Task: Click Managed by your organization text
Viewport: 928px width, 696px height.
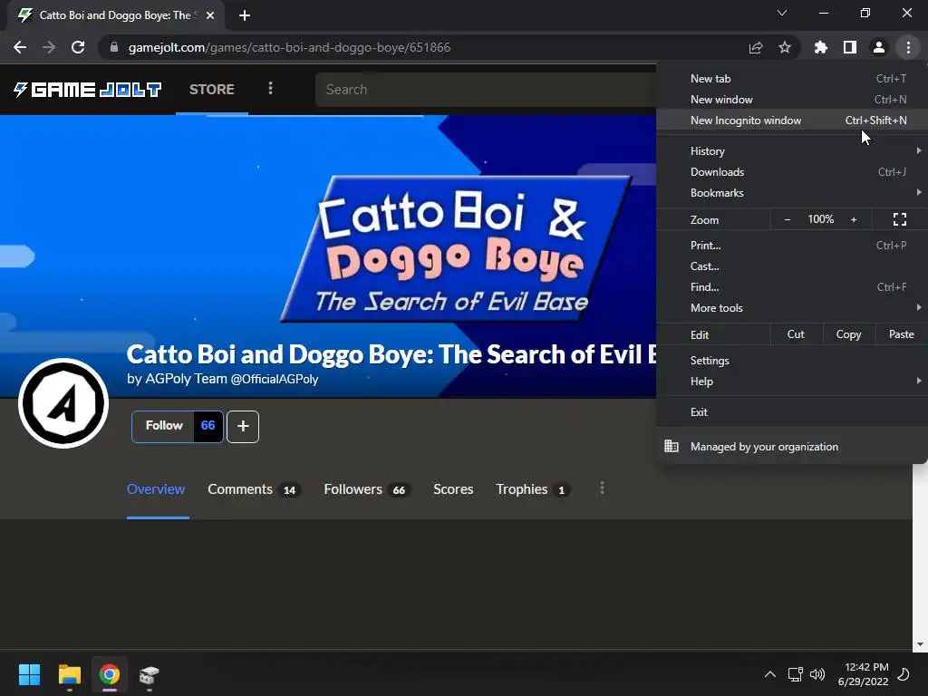Action: [764, 447]
